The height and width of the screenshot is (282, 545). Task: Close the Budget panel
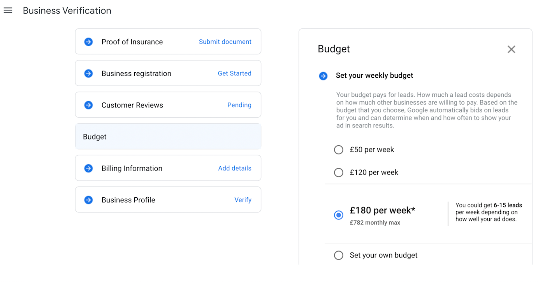511,49
